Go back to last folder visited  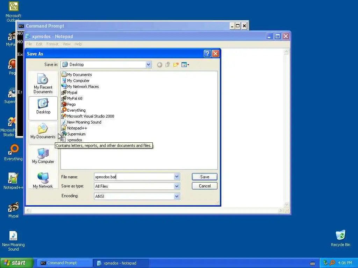coord(159,65)
